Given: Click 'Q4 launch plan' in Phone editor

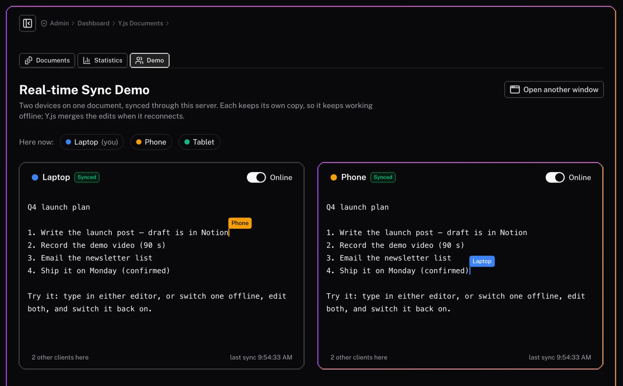Looking at the screenshot, I should (357, 207).
